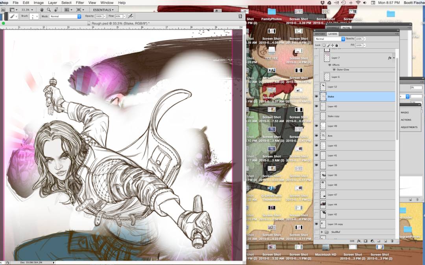Viewport: 425px width, 265px height.
Task: Click the link layers chain icon
Action: pos(352,241)
